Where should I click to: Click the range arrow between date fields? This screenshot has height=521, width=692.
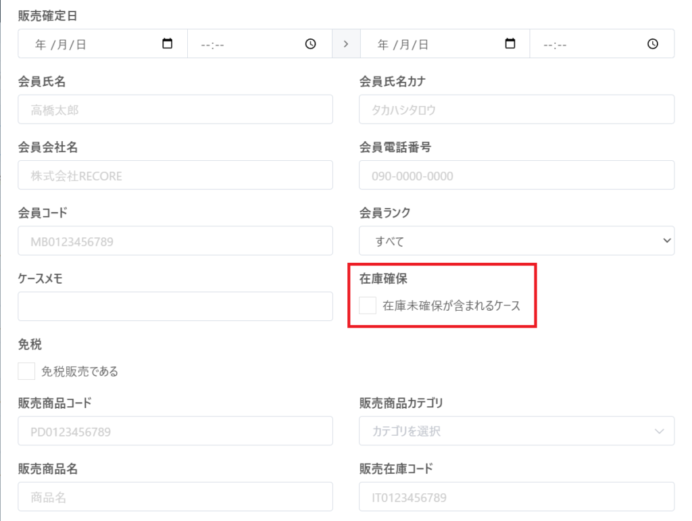click(346, 44)
